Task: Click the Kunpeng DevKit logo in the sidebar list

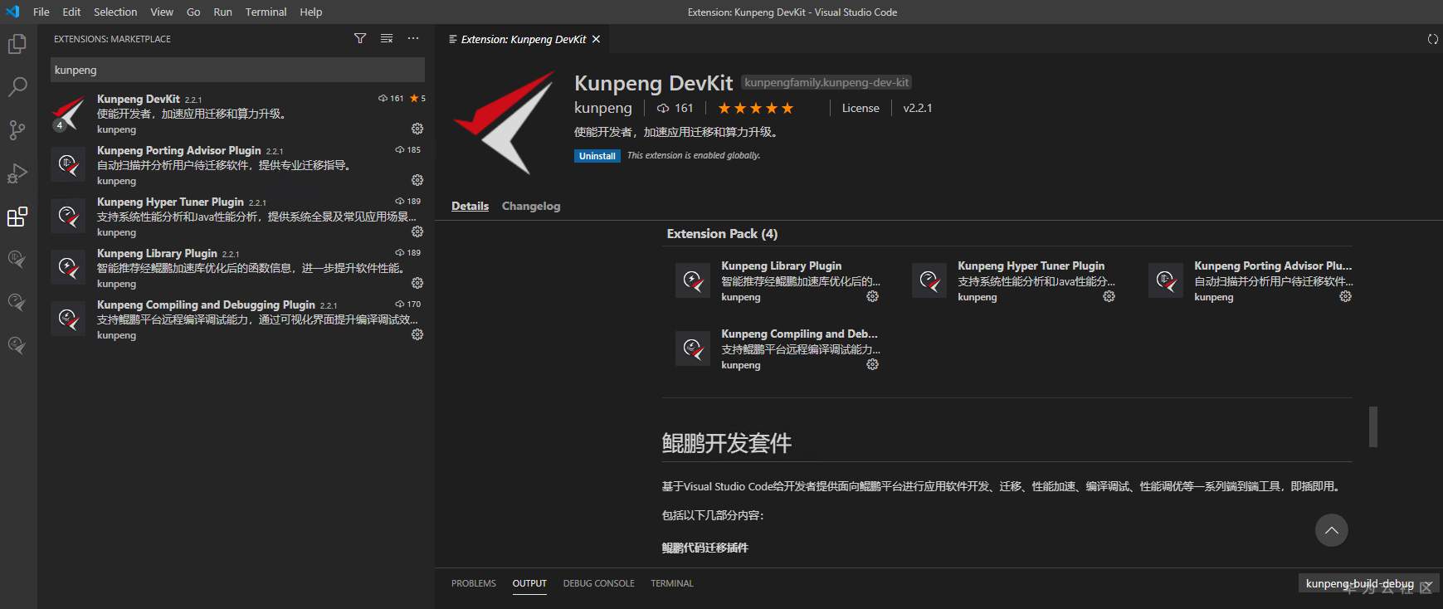Action: (68, 114)
